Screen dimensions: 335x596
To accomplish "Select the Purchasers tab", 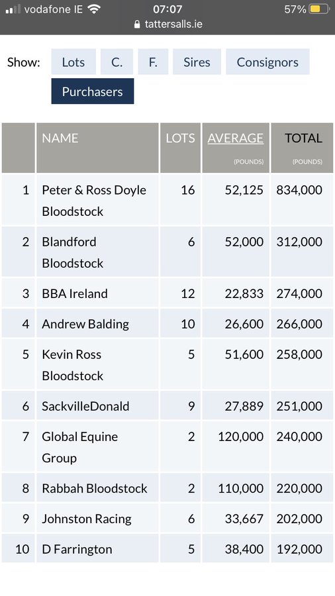I will (93, 91).
